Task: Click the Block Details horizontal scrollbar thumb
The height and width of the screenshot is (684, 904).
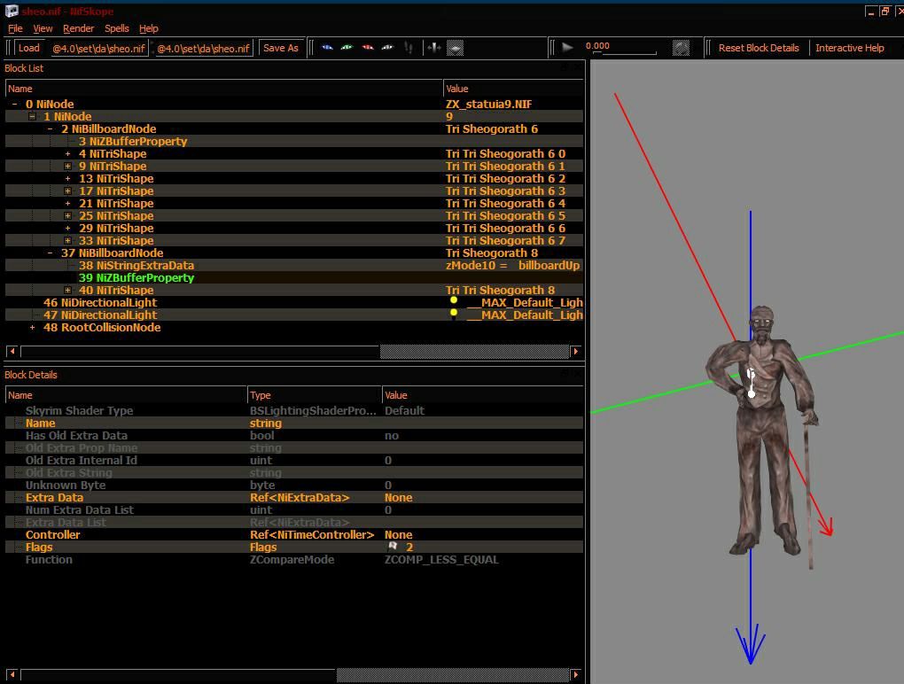Action: 453,674
